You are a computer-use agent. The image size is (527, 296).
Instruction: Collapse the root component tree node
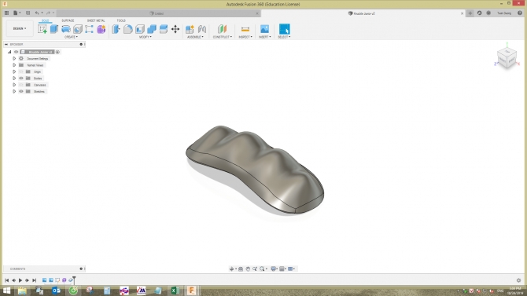[x=9, y=52]
